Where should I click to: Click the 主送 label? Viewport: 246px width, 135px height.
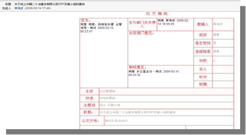pyautogui.click(x=89, y=91)
